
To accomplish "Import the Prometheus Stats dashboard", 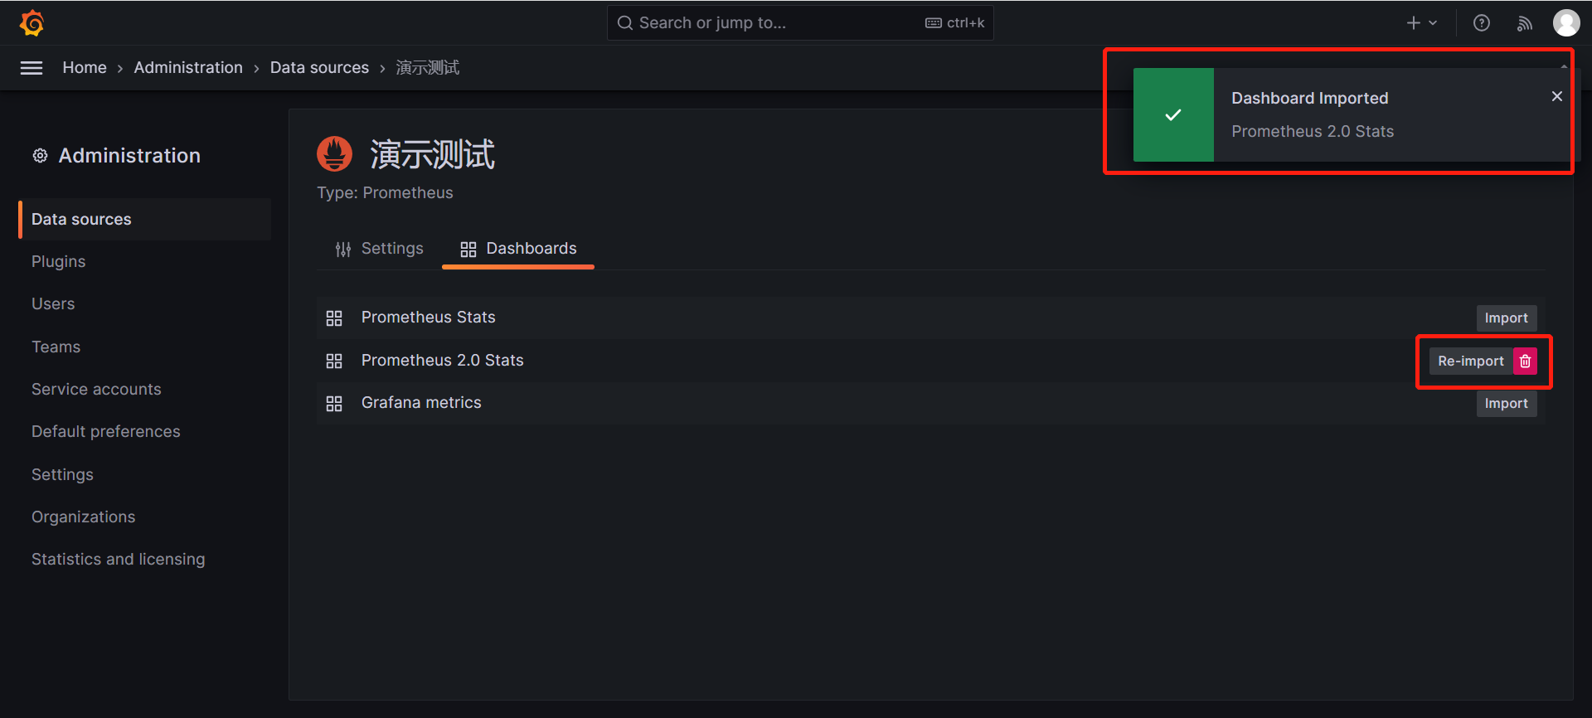I will pos(1507,318).
